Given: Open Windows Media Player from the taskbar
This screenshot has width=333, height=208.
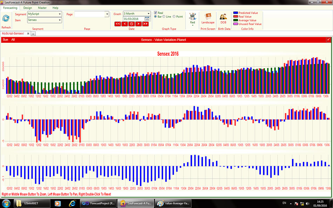Looking at the screenshot, I should coord(57,203).
